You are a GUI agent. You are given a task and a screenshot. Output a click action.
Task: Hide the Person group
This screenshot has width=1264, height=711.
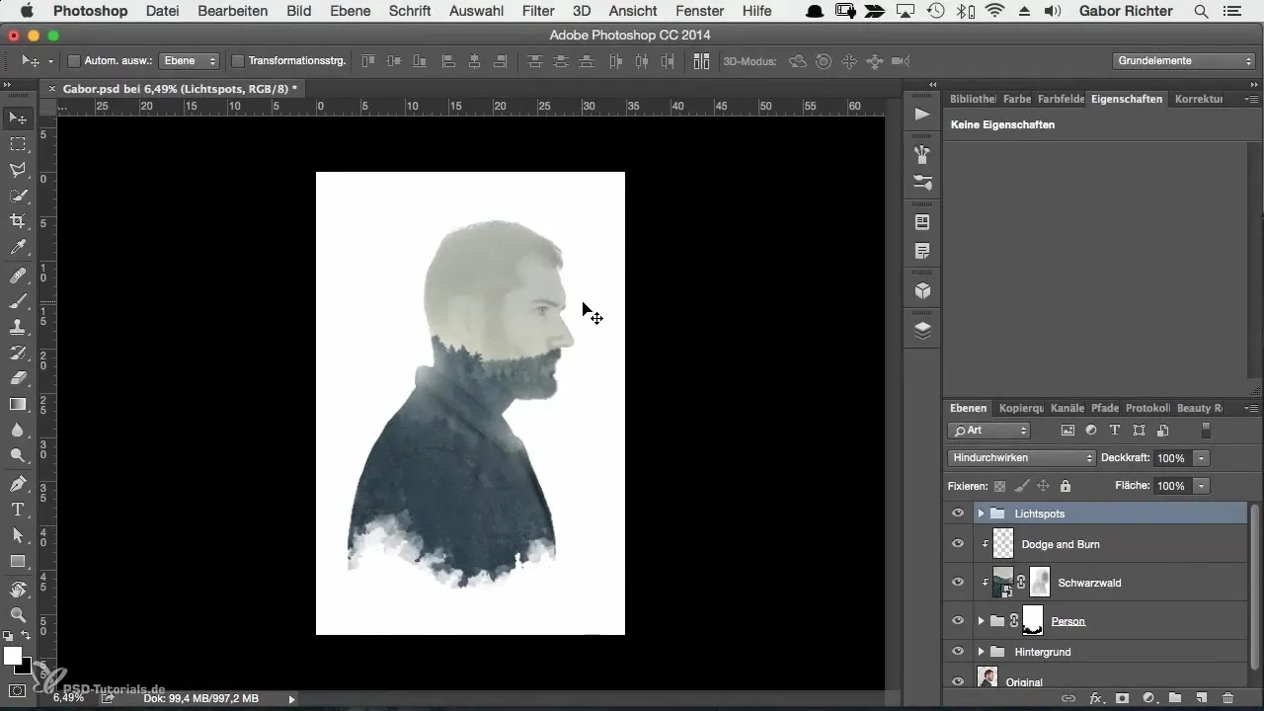pyautogui.click(x=957, y=621)
